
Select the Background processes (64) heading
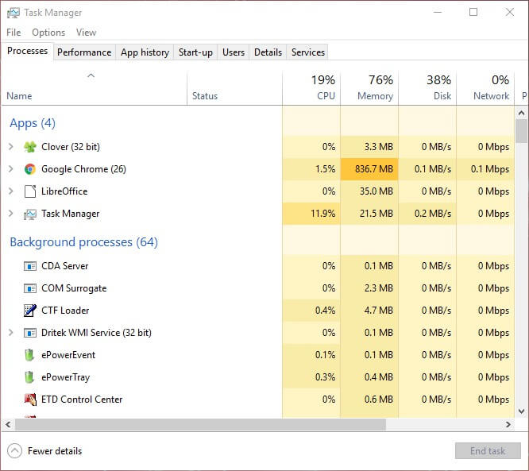point(83,242)
